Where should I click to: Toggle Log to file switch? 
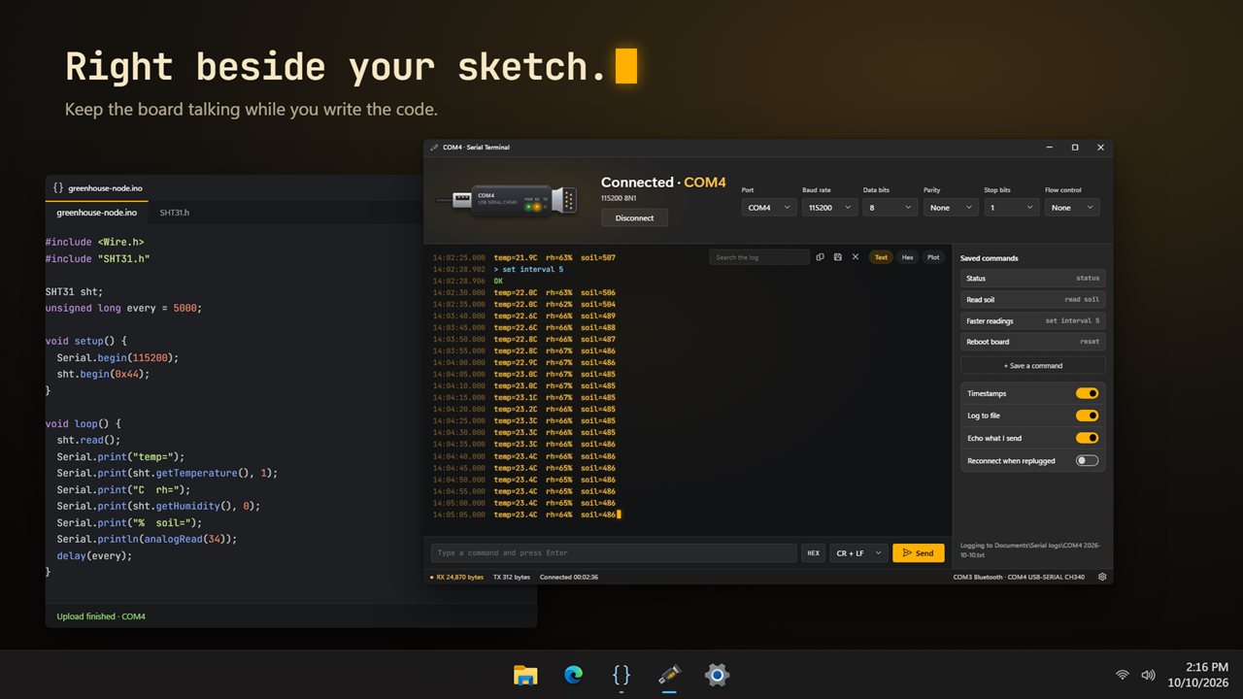[x=1087, y=416]
